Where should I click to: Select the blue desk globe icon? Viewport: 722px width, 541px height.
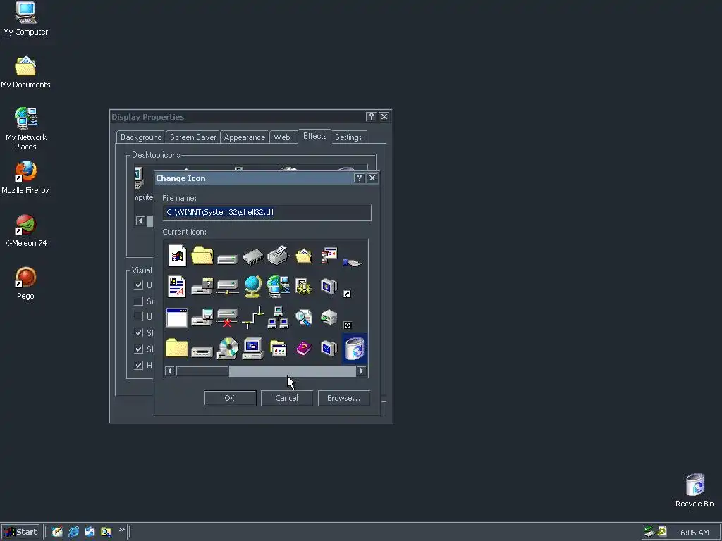tap(253, 287)
